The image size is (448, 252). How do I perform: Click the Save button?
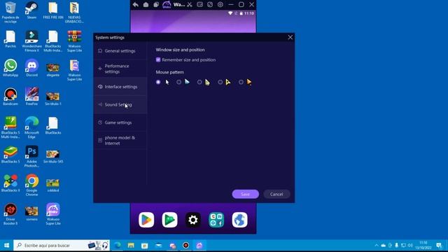[x=246, y=194]
